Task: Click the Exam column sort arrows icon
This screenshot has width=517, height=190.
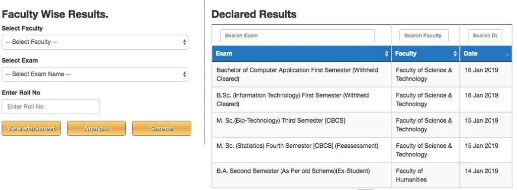Action: (x=386, y=54)
